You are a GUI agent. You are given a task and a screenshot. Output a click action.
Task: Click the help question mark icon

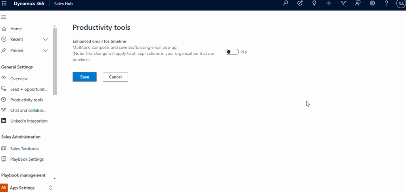pyautogui.click(x=387, y=4)
